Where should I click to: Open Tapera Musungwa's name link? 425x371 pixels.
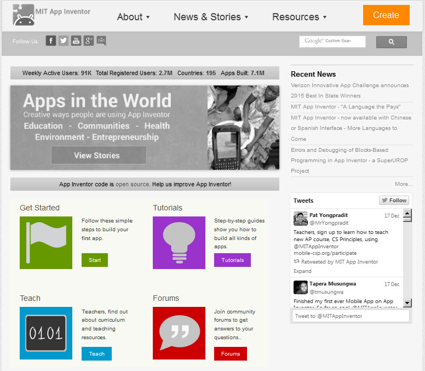pos(332,284)
